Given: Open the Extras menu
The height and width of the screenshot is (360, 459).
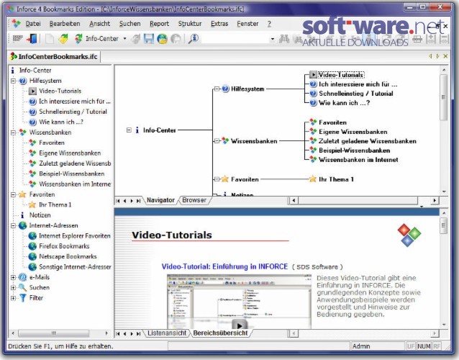Looking at the screenshot, I should pyautogui.click(x=219, y=24).
